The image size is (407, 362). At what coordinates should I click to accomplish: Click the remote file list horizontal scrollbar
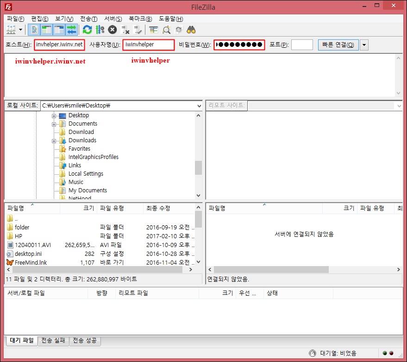[x=271, y=270]
